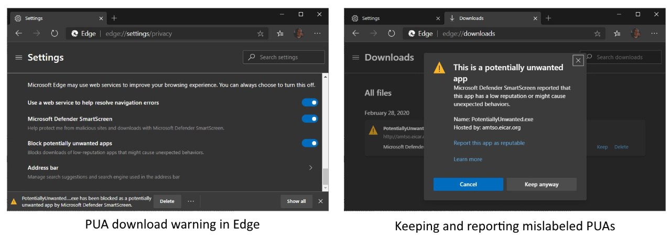Open new tab in Downloads window

(548, 18)
